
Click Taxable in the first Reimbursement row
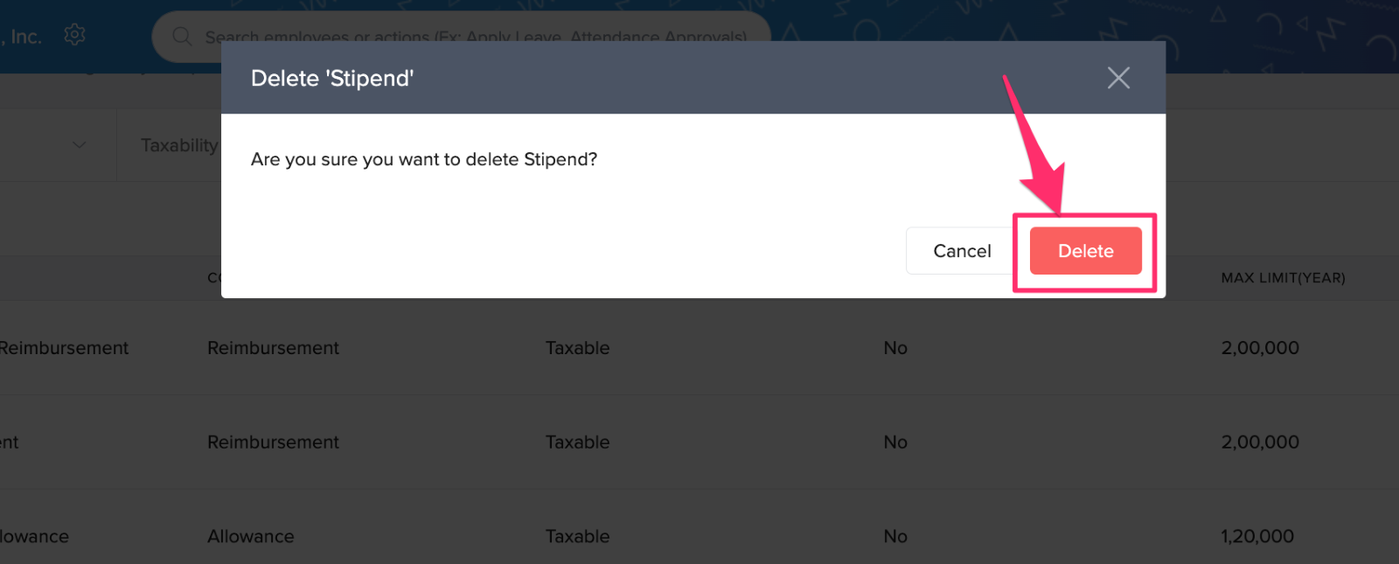[x=577, y=348]
